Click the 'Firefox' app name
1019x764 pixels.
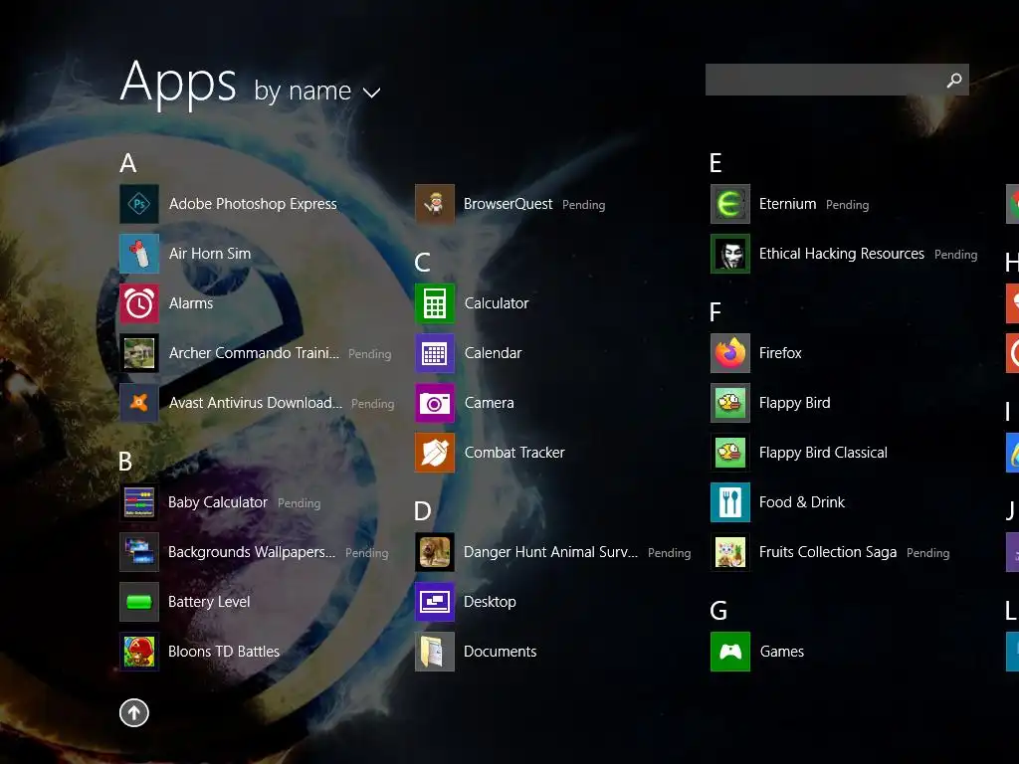[x=780, y=353]
